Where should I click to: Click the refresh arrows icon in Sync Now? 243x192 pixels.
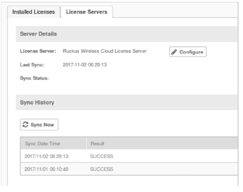coord(25,125)
